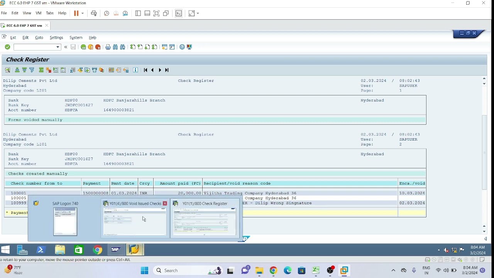Open the SAP Settings menu
Screen dimensions: 494x278
click(56, 38)
